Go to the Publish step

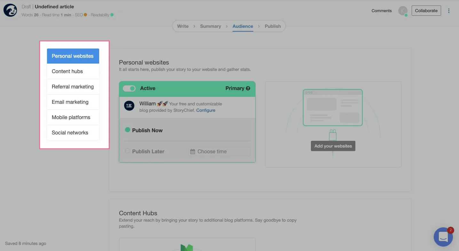[x=273, y=26]
